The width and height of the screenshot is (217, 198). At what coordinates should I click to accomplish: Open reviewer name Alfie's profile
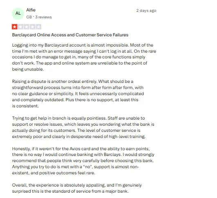tap(31, 10)
